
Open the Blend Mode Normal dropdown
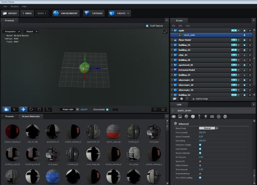coord(208,128)
